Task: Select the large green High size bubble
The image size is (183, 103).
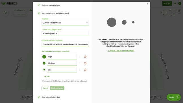Action: click(x=44, y=57)
